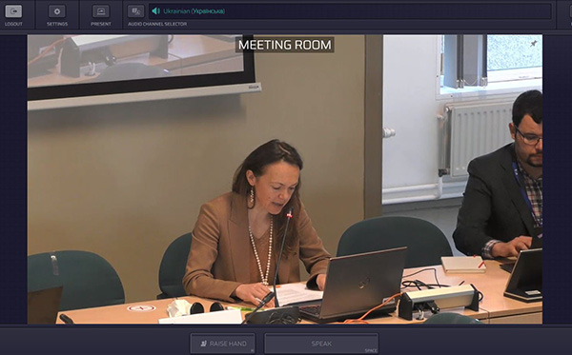
Task: Click the LOGOUT text label
Action: [13, 24]
